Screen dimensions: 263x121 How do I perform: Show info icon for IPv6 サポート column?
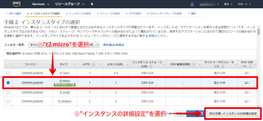pos(250,66)
